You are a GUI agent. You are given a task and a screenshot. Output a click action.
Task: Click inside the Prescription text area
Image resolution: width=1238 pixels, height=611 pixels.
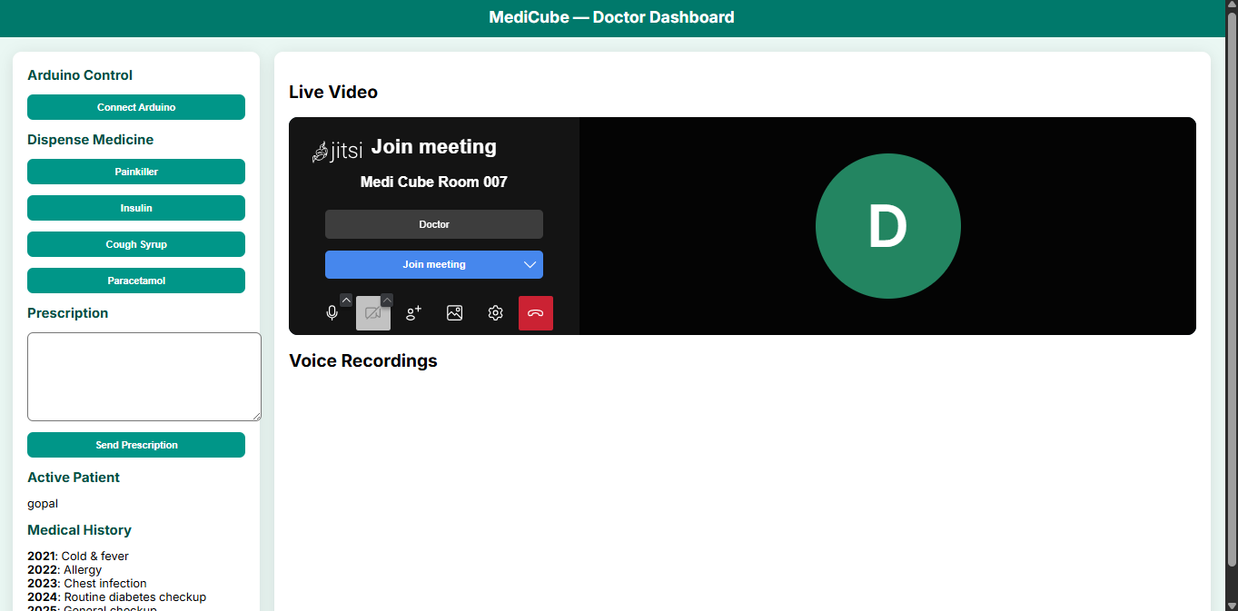click(144, 377)
